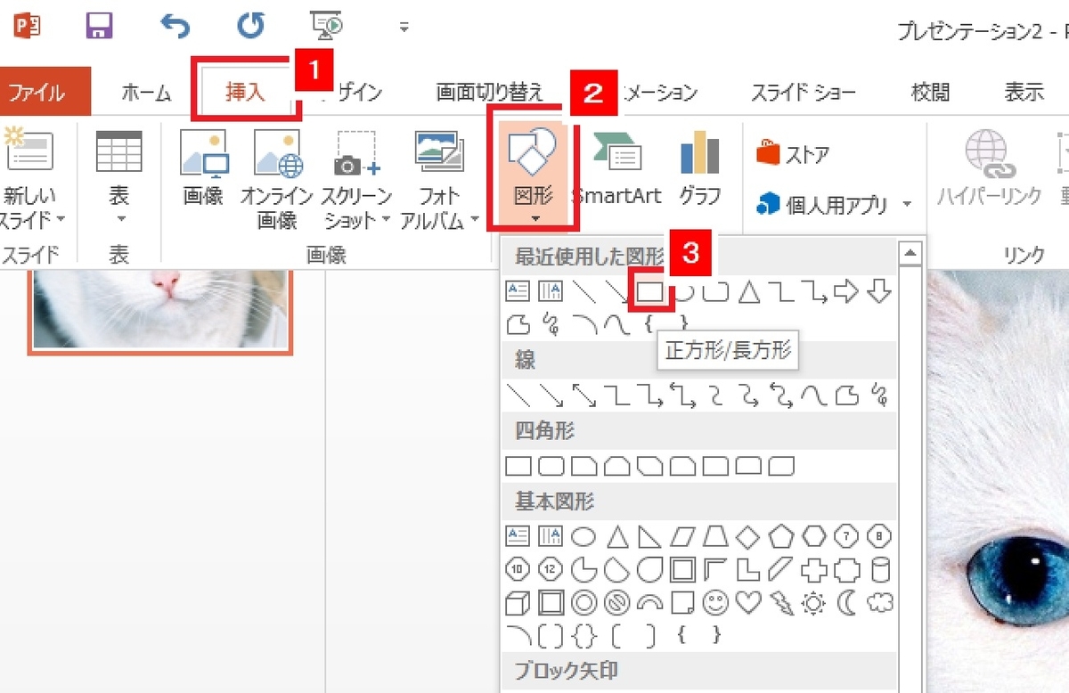The width and height of the screenshot is (1069, 693).
Task: Pick the right triangle shape
Action: (x=649, y=537)
